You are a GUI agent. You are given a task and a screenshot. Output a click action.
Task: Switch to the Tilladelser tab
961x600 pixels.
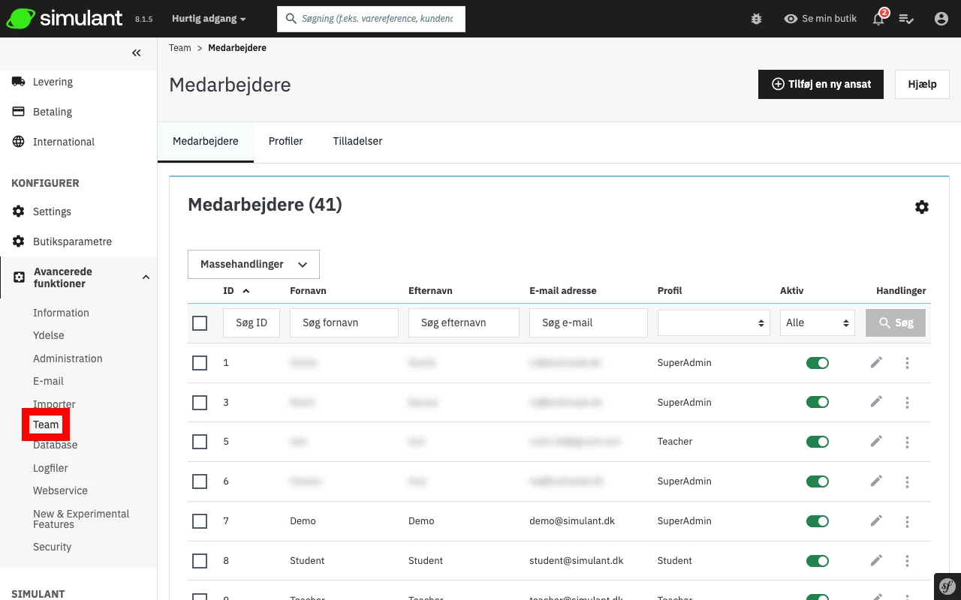point(357,141)
